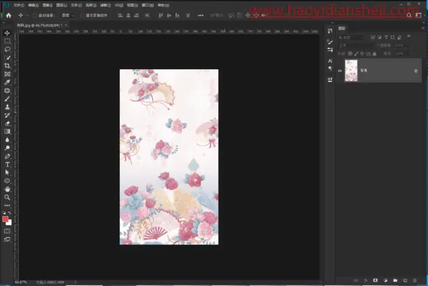Select the Horizontal Type tool
The width and height of the screenshot is (428, 286).
pos(7,165)
